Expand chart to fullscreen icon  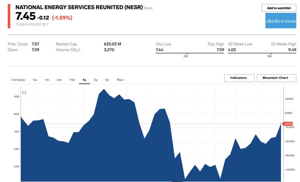point(24,93)
